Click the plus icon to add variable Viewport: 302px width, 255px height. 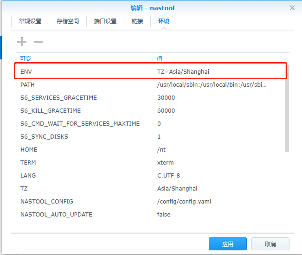pyautogui.click(x=22, y=42)
